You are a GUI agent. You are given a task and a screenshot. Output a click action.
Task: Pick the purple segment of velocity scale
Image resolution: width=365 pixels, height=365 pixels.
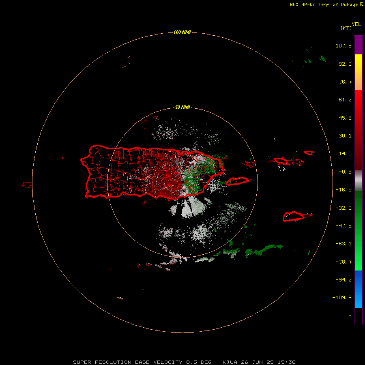coord(358,45)
